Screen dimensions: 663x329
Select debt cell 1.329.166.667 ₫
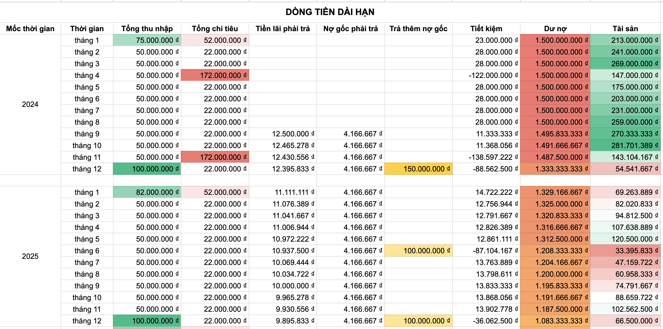point(555,192)
